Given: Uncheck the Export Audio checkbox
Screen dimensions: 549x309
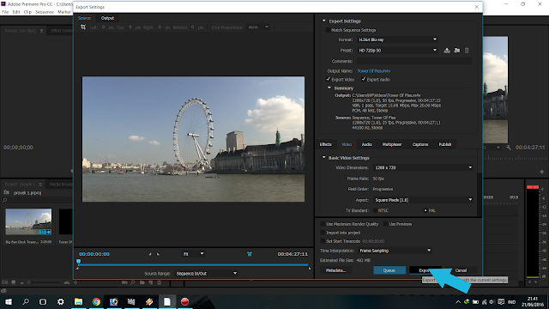Looking at the screenshot, I should click(x=364, y=79).
